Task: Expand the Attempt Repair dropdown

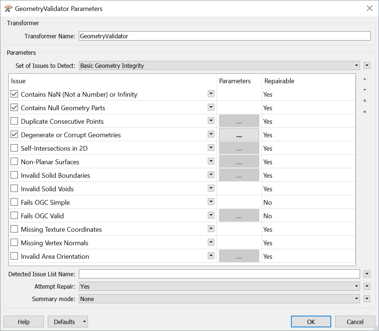Action: click(x=219, y=286)
